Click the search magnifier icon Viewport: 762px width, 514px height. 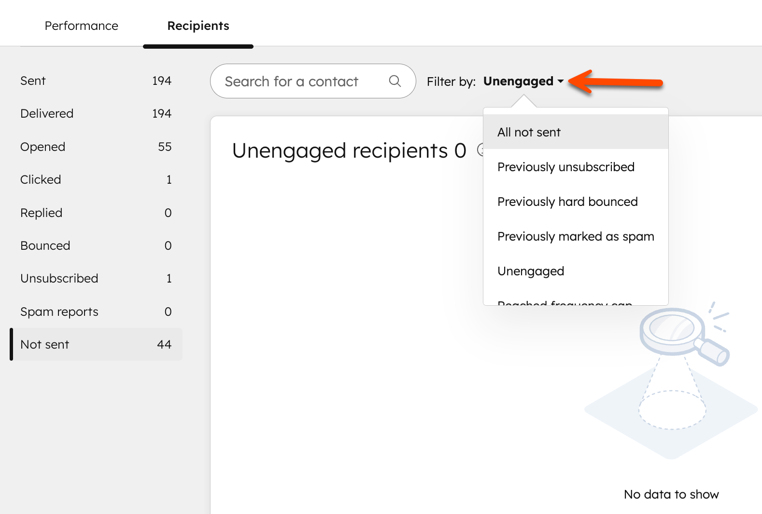pyautogui.click(x=395, y=81)
